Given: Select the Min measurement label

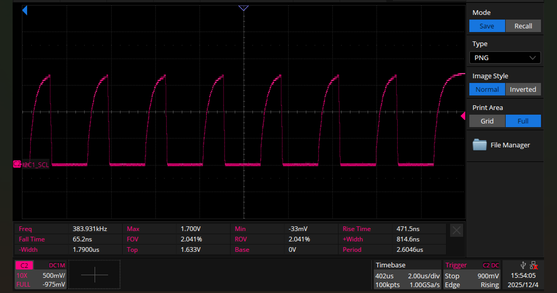Looking at the screenshot, I should point(240,229).
